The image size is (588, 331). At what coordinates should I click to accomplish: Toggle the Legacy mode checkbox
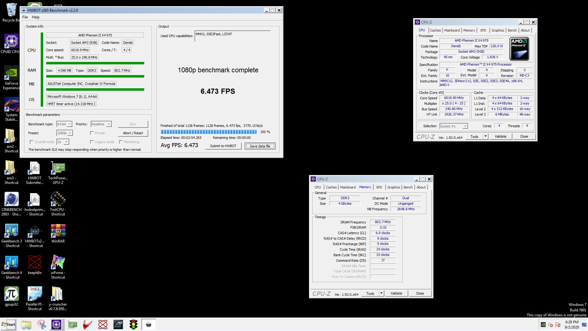point(92,142)
